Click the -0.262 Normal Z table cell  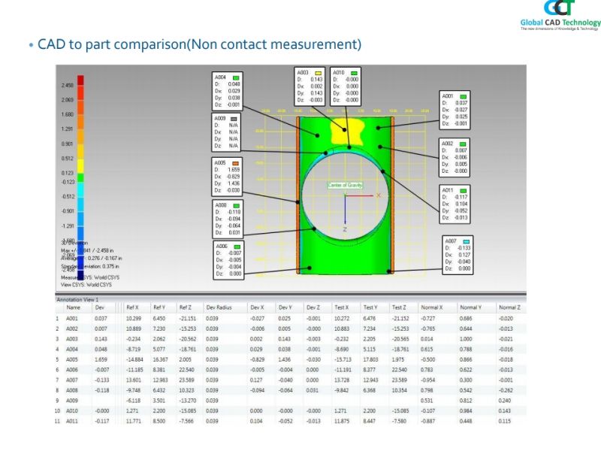coord(506,390)
